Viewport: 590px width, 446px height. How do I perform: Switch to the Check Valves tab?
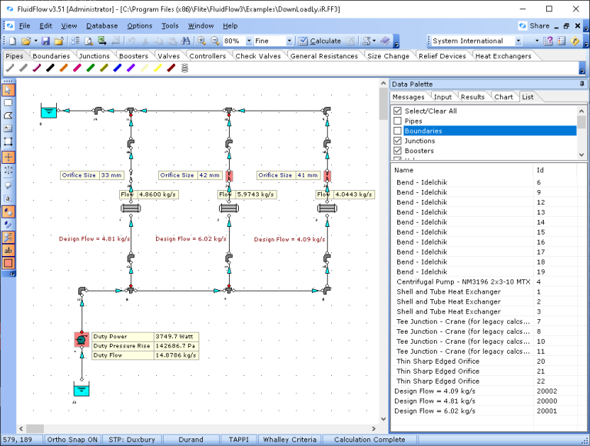pyautogui.click(x=258, y=55)
